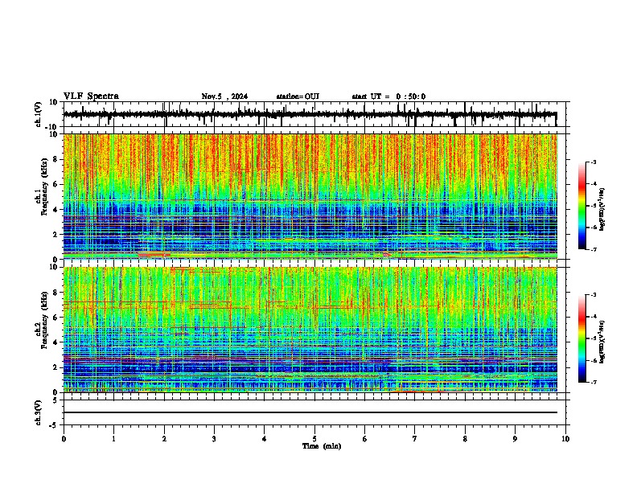Click the 'VLF Spectra' title text
The height and width of the screenshot is (492, 637).
pos(91,96)
